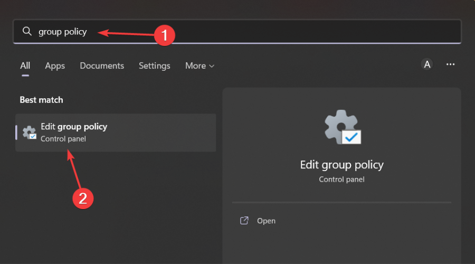Click 'Control panel' label in preview pane
The image size is (475, 264).
tap(341, 180)
